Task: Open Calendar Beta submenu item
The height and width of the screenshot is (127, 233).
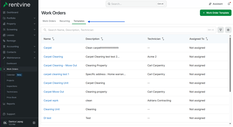Action: (14, 75)
